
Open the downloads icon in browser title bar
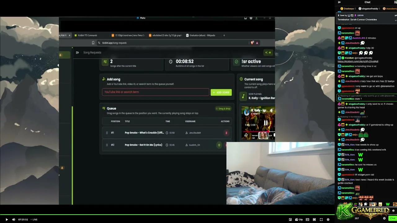[x=256, y=18]
